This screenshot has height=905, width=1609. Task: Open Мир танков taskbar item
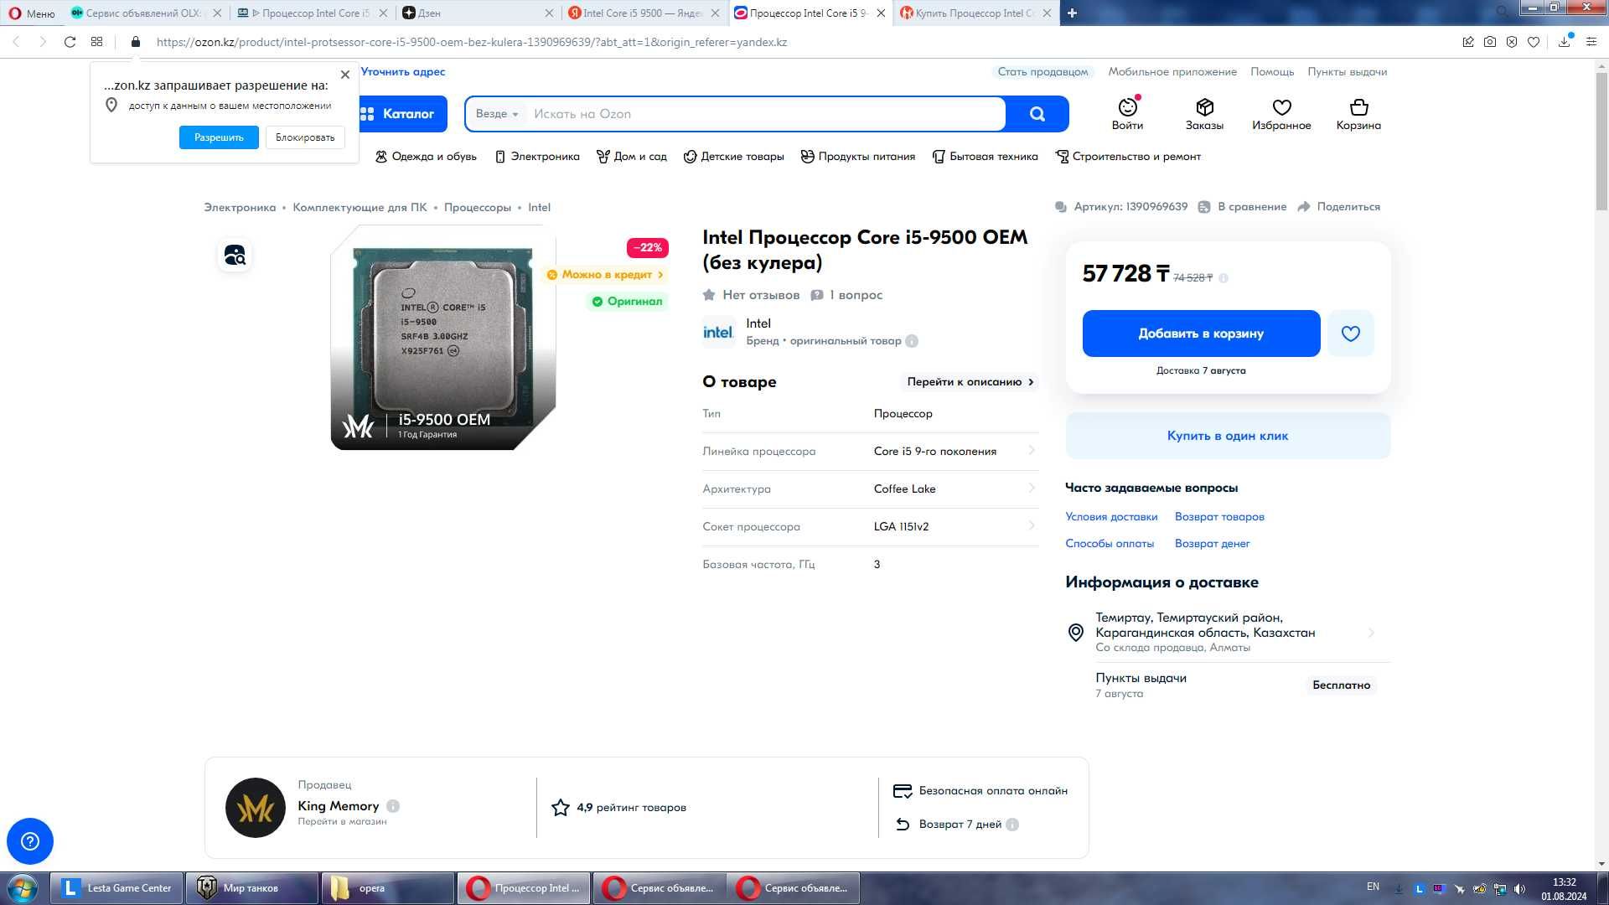pyautogui.click(x=251, y=888)
